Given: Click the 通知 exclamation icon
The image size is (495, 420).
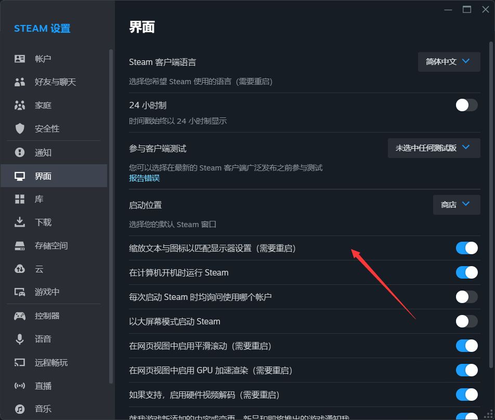Looking at the screenshot, I should pyautogui.click(x=20, y=152).
